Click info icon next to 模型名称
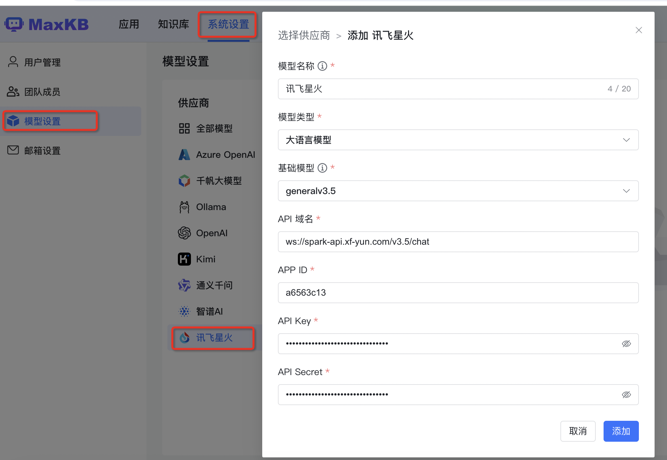 [x=322, y=66]
